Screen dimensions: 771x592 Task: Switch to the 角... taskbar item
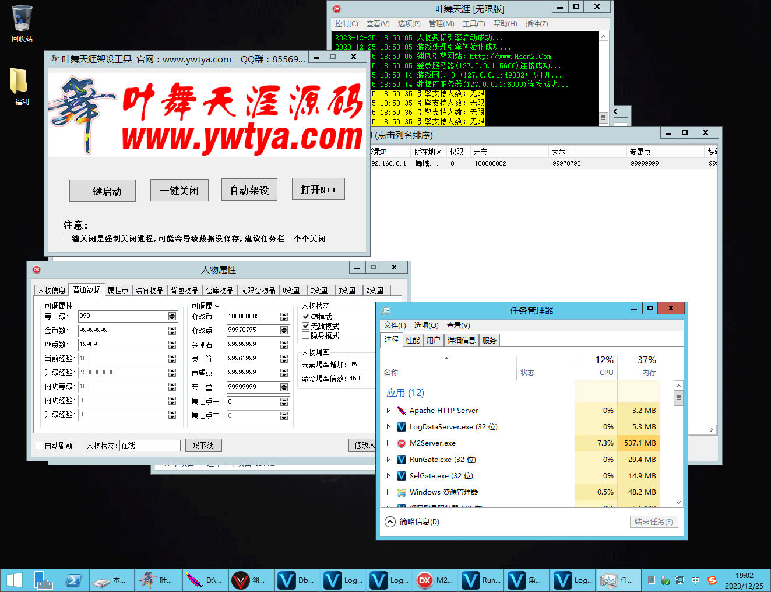(x=527, y=580)
